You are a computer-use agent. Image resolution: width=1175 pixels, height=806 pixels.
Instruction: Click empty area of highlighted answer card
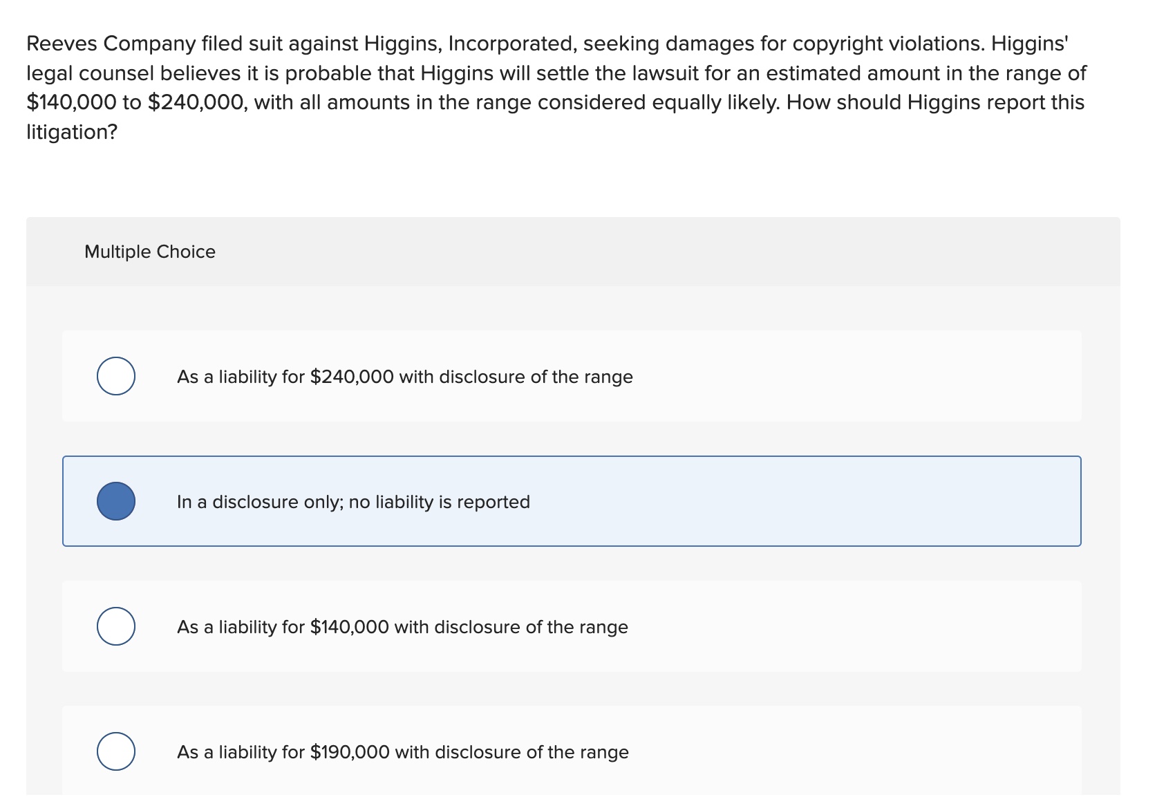click(829, 501)
